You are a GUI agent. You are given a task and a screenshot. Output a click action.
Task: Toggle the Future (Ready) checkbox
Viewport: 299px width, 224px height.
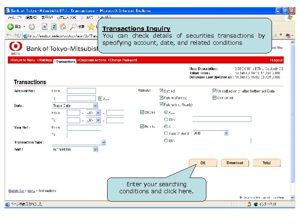(x=161, y=98)
